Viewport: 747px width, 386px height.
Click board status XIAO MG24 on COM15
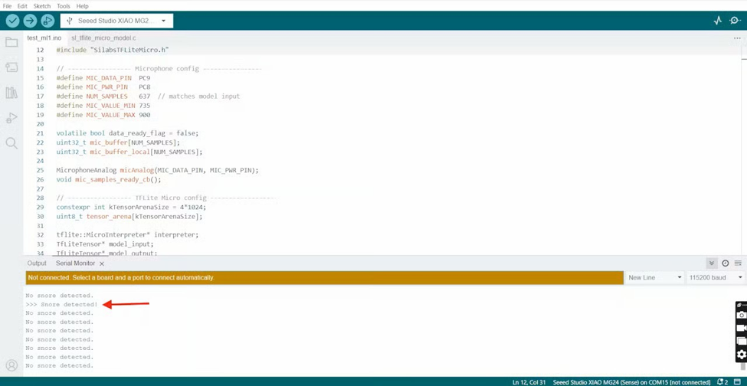pos(631,382)
